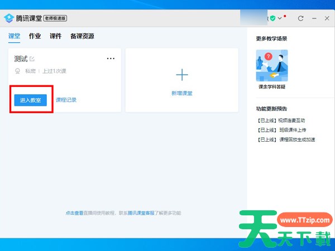Expand the account dropdown chevron

(280, 18)
